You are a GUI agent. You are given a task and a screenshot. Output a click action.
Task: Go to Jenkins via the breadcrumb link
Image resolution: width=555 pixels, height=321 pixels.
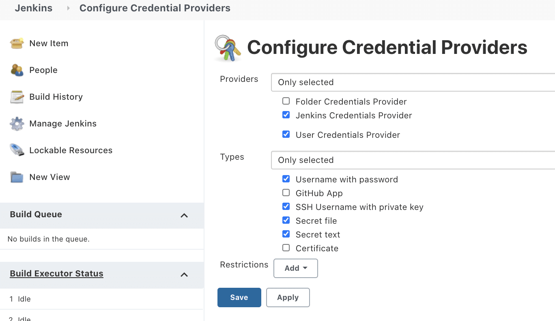click(33, 8)
